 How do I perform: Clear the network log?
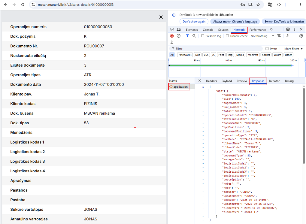tap(179, 36)
